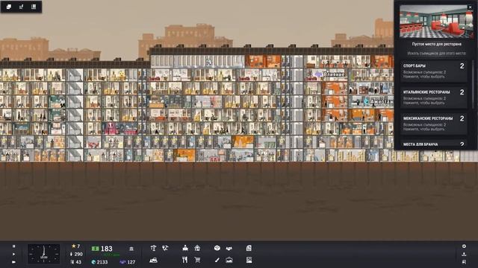Open the clock display in bottom bar
The height and width of the screenshot is (268, 478).
click(44, 254)
